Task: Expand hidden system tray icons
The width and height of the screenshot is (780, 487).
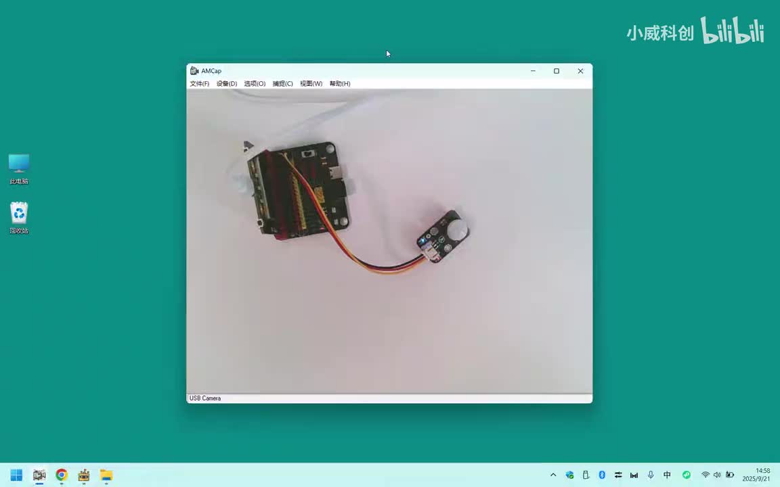Action: (553, 475)
